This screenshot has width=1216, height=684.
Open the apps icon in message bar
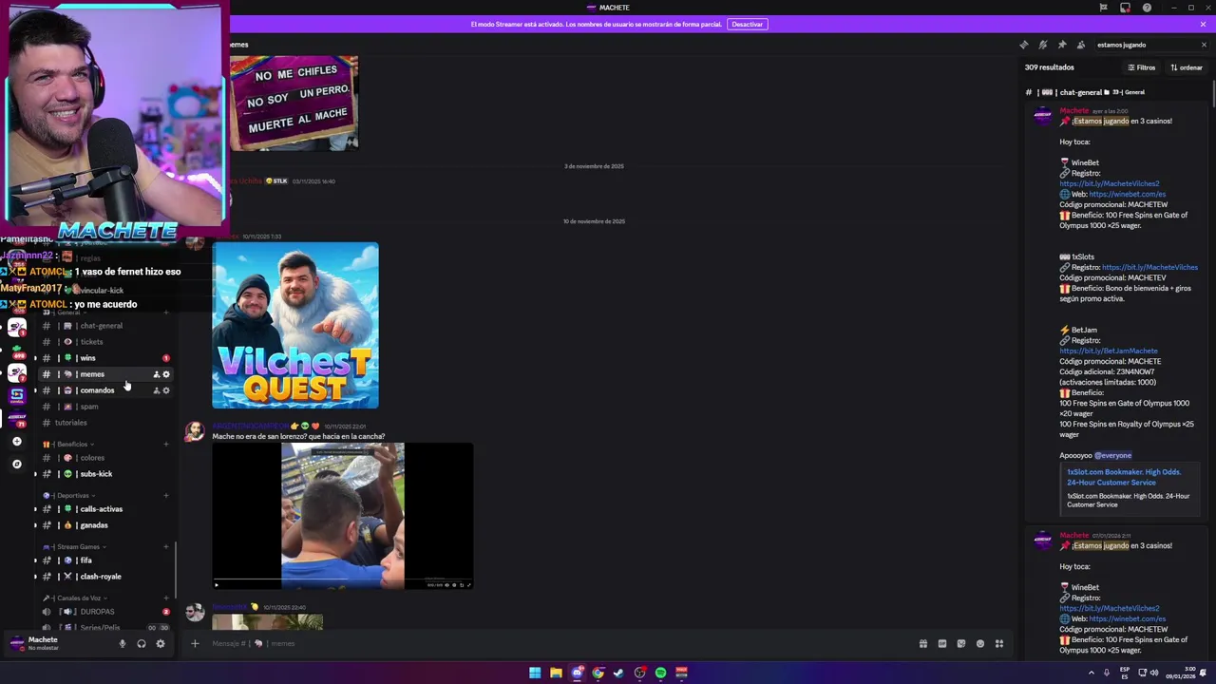998,644
